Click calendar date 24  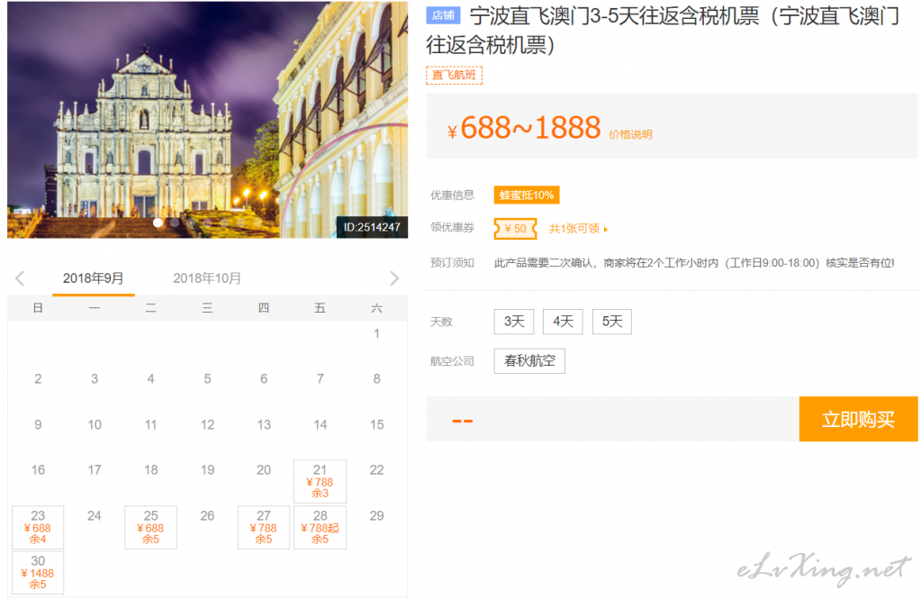click(94, 515)
